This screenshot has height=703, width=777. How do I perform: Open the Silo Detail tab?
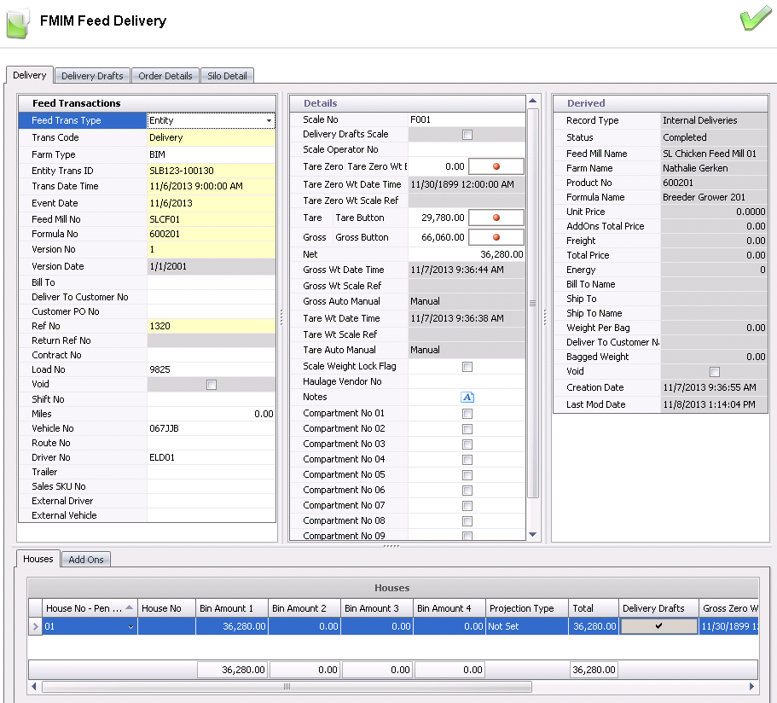[x=226, y=75]
